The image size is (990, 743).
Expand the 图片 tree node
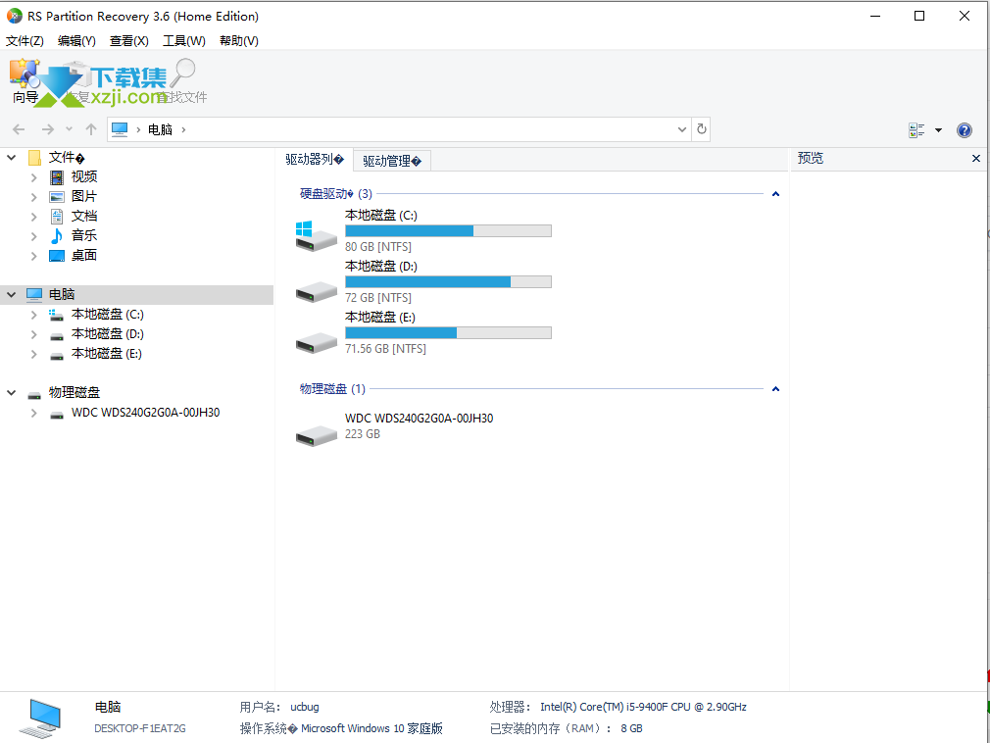34,197
